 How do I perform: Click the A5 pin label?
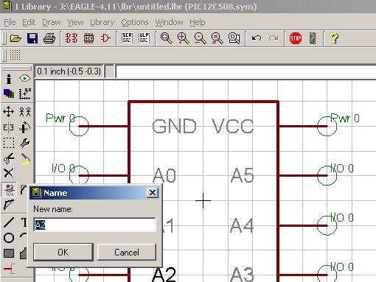242,175
